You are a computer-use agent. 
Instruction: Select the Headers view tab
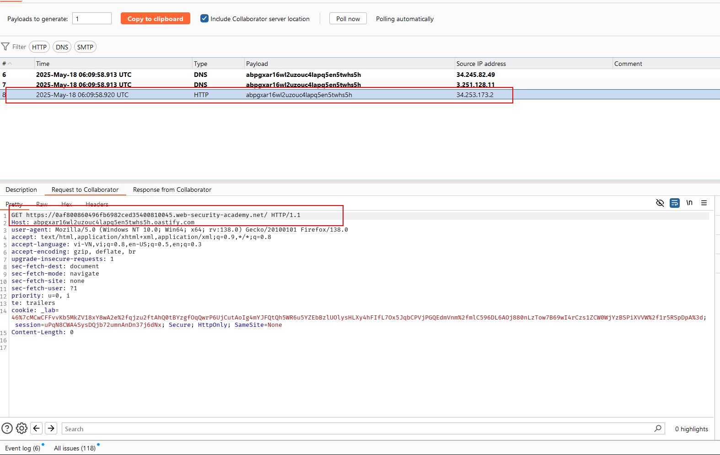click(97, 204)
